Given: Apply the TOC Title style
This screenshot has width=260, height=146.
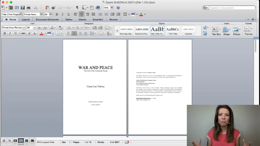Looking at the screenshot, I should [x=173, y=30].
